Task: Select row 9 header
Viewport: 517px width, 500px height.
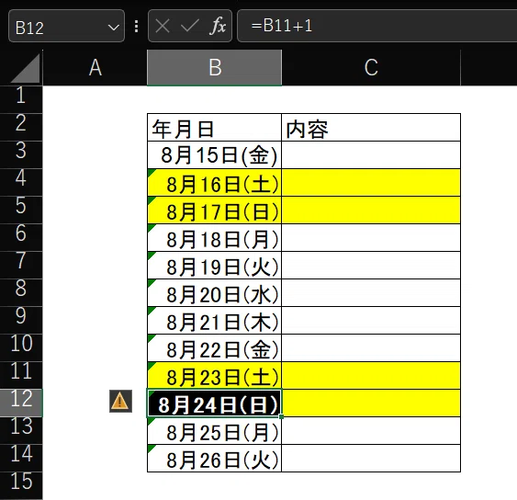Action: click(21, 320)
